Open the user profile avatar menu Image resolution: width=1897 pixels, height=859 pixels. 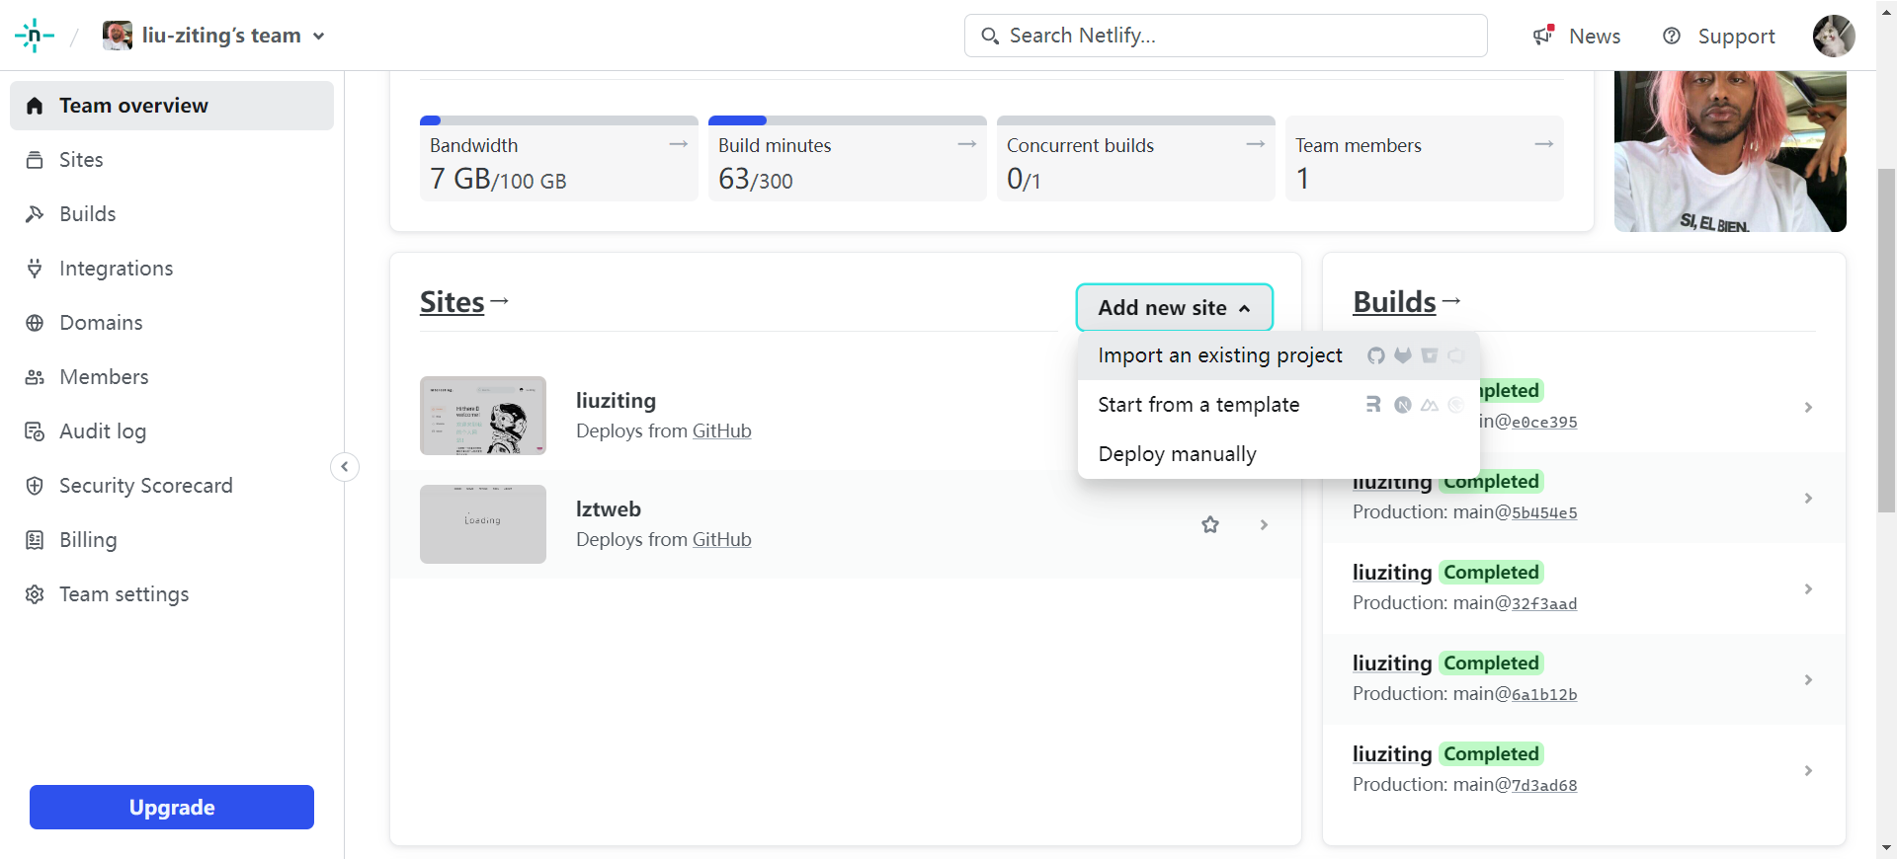click(x=1834, y=36)
